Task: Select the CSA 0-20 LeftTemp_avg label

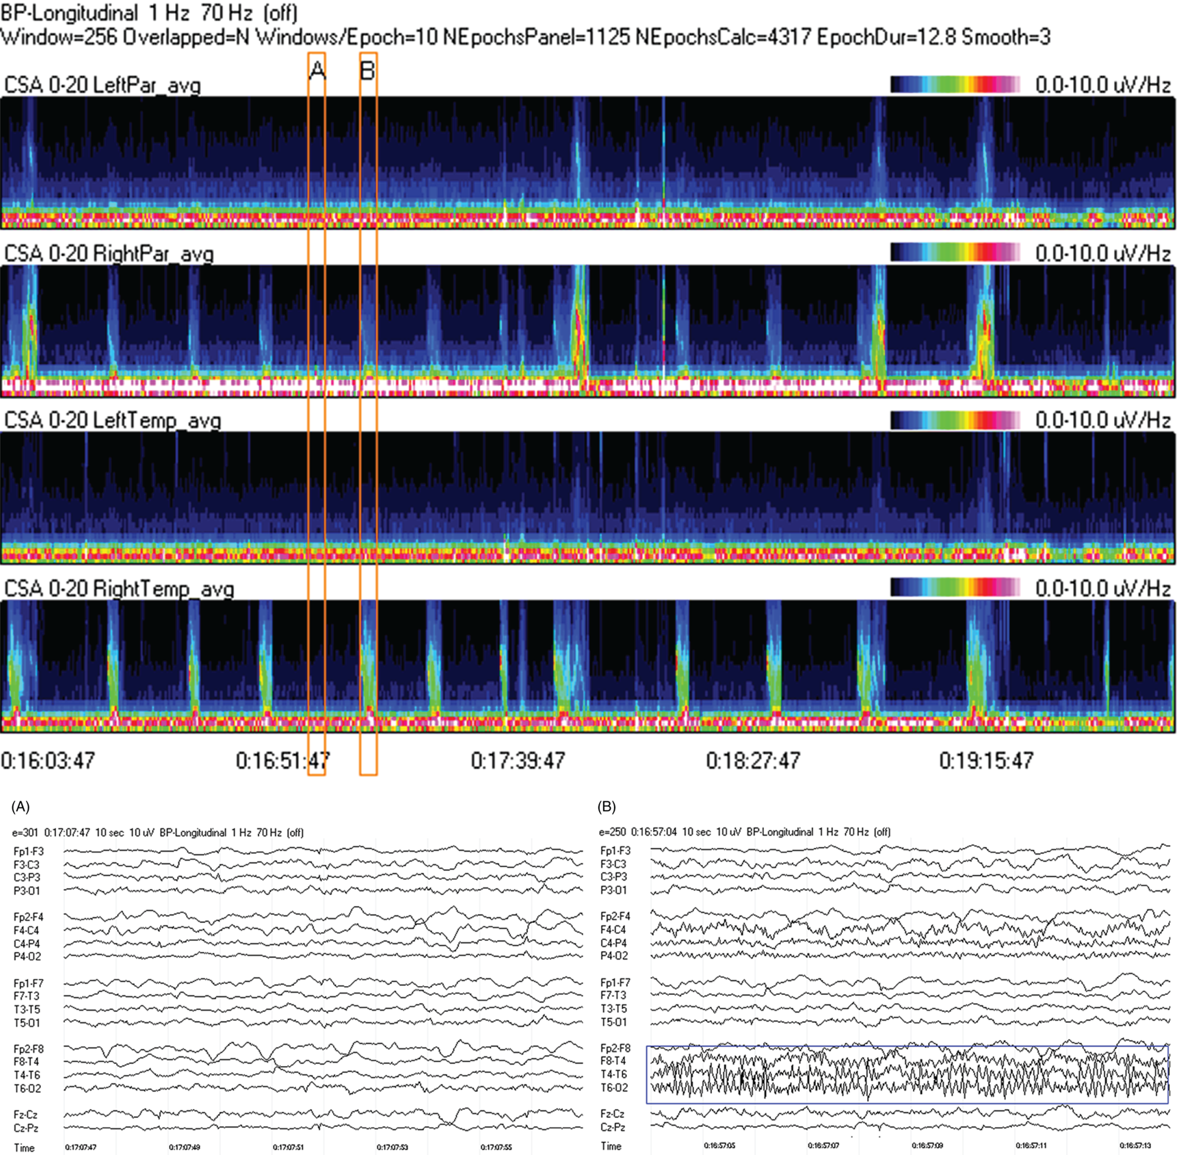Action: coord(112,420)
